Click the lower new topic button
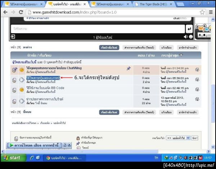This screenshot has width=216, height=169. (109, 112)
